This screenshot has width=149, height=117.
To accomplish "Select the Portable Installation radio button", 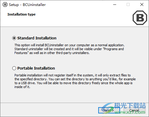I will tap(14, 68).
